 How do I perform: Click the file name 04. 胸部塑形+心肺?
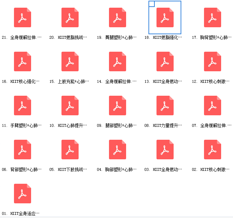[117, 169]
